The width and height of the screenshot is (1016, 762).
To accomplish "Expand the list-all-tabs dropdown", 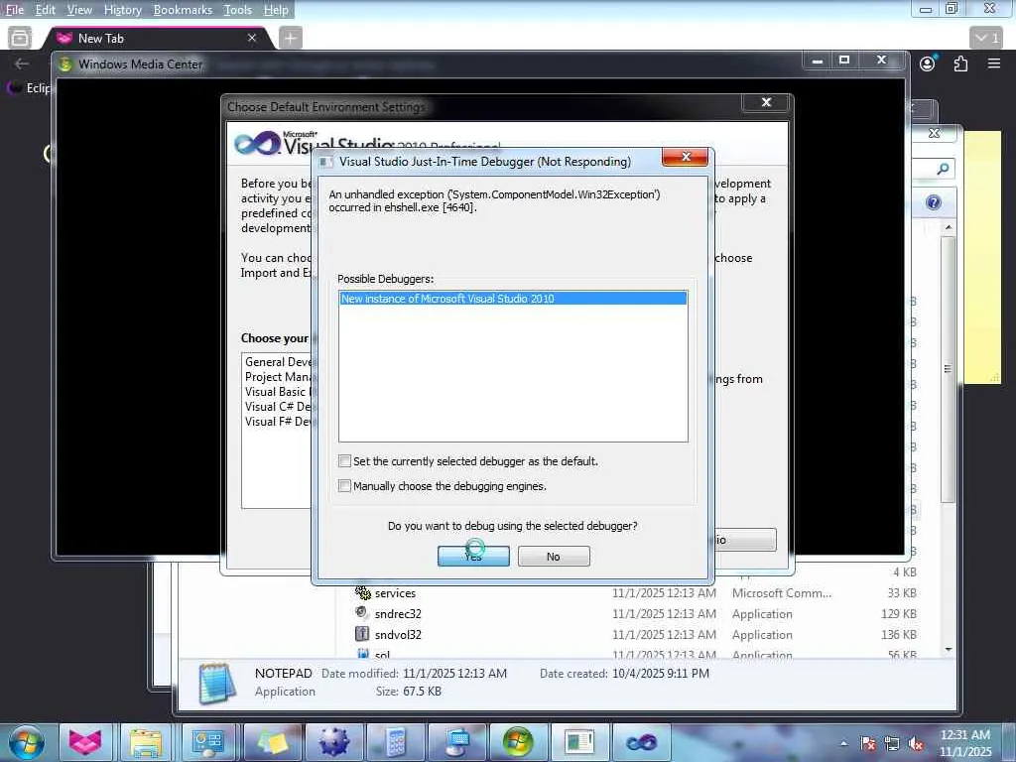I will coord(987,39).
